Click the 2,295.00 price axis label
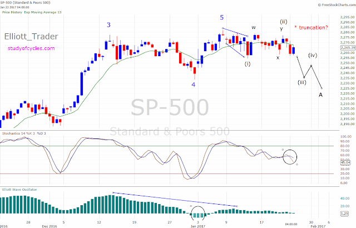The image size is (356, 228). point(347,17)
